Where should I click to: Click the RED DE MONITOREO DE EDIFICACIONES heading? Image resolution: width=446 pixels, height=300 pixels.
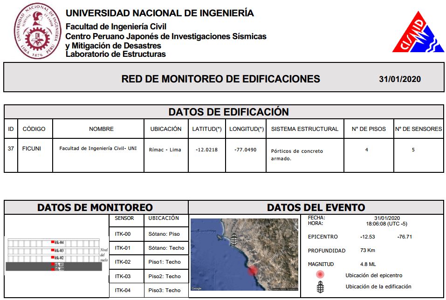pos(221,79)
